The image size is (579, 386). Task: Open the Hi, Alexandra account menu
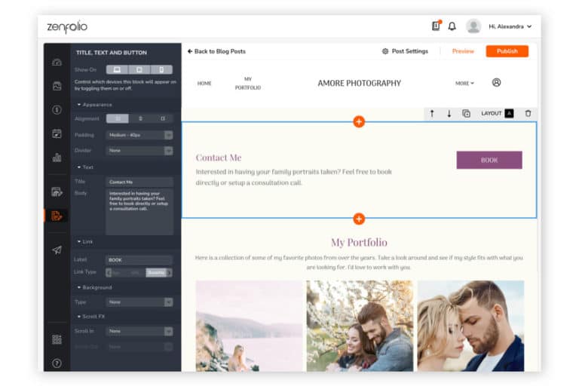pyautogui.click(x=510, y=26)
